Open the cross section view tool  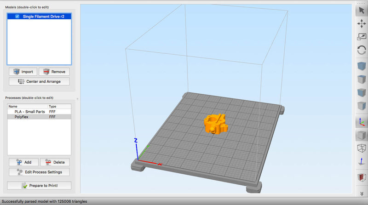pyautogui.click(x=362, y=177)
